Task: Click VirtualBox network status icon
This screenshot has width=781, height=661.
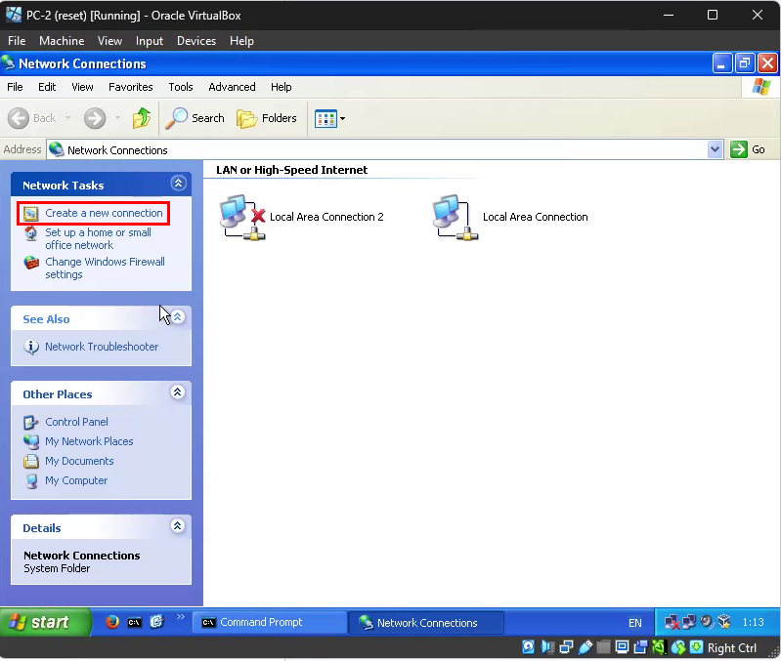Action: tap(566, 647)
